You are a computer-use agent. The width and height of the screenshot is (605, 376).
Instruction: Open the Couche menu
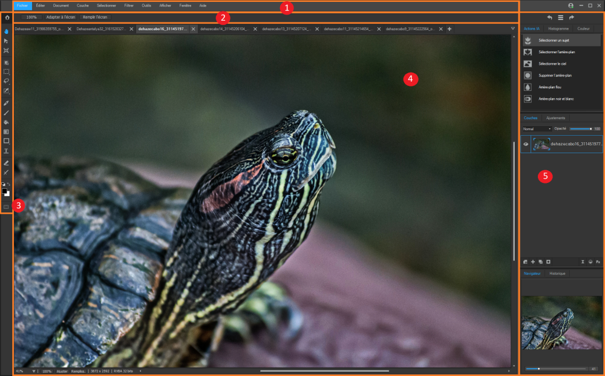pyautogui.click(x=82, y=5)
